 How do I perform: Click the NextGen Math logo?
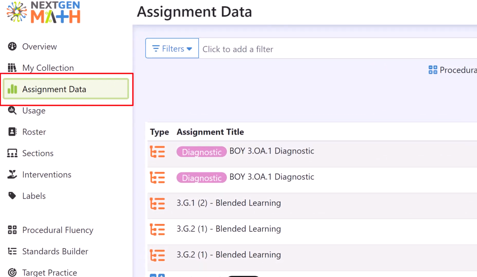(43, 12)
